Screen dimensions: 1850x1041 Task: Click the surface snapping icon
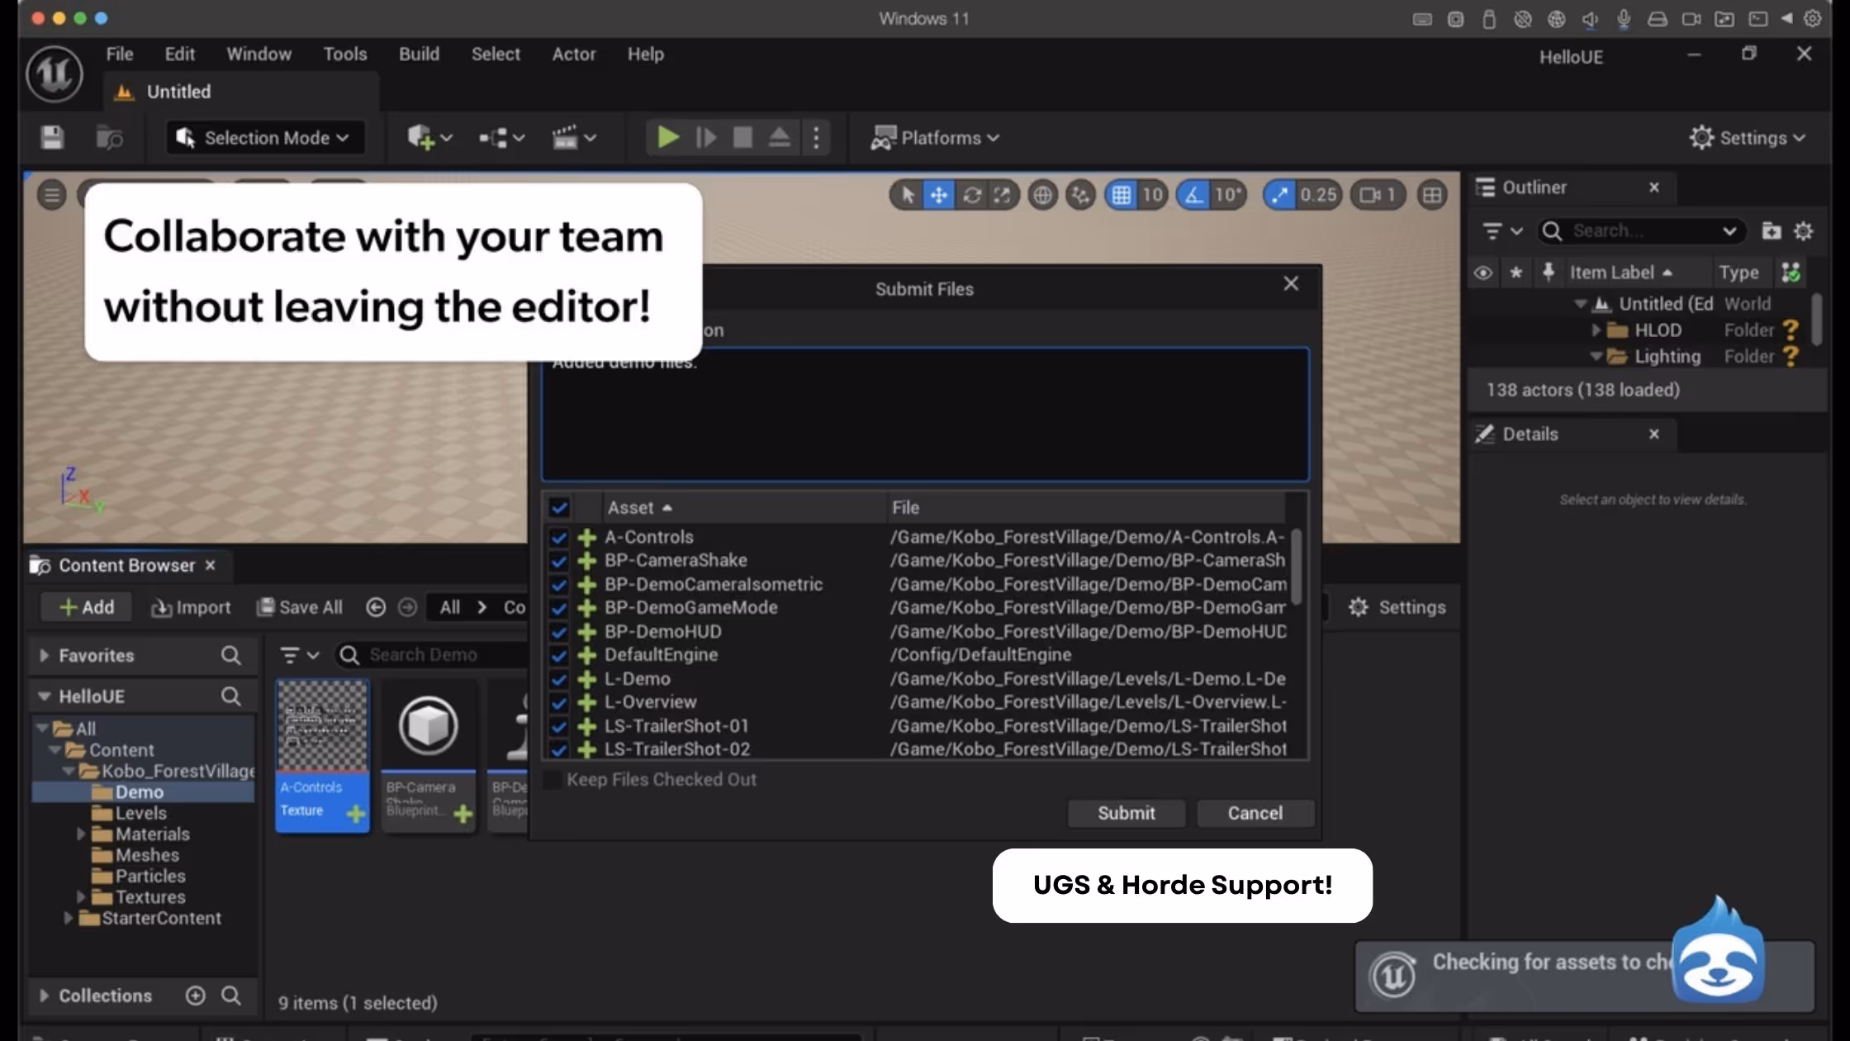coord(1080,195)
